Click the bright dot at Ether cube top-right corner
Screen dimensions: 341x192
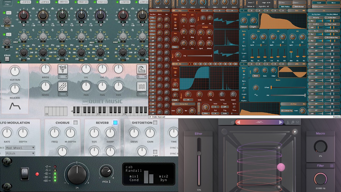(x=295, y=131)
